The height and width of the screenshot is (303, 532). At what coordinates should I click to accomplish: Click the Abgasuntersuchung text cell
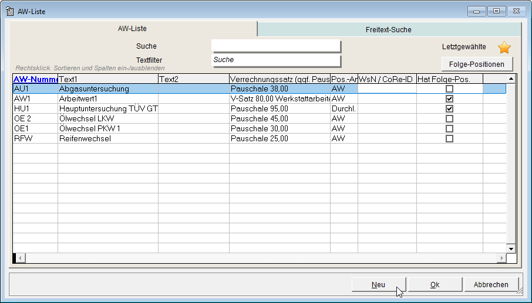[108, 88]
